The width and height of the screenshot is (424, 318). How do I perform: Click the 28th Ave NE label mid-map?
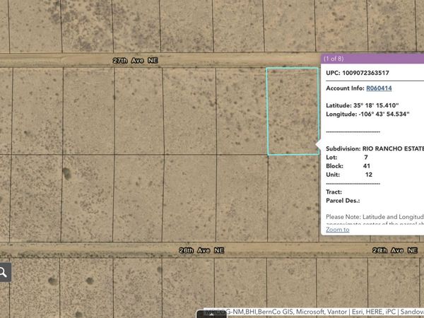pos(201,250)
